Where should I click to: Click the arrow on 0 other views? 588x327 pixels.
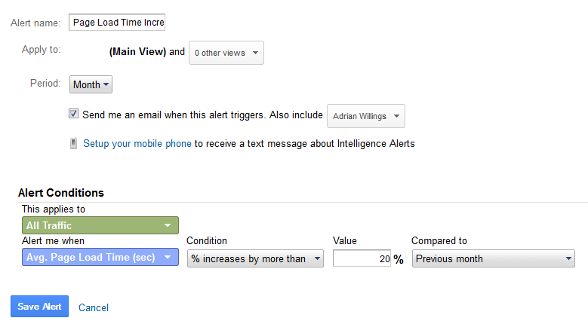(x=255, y=53)
